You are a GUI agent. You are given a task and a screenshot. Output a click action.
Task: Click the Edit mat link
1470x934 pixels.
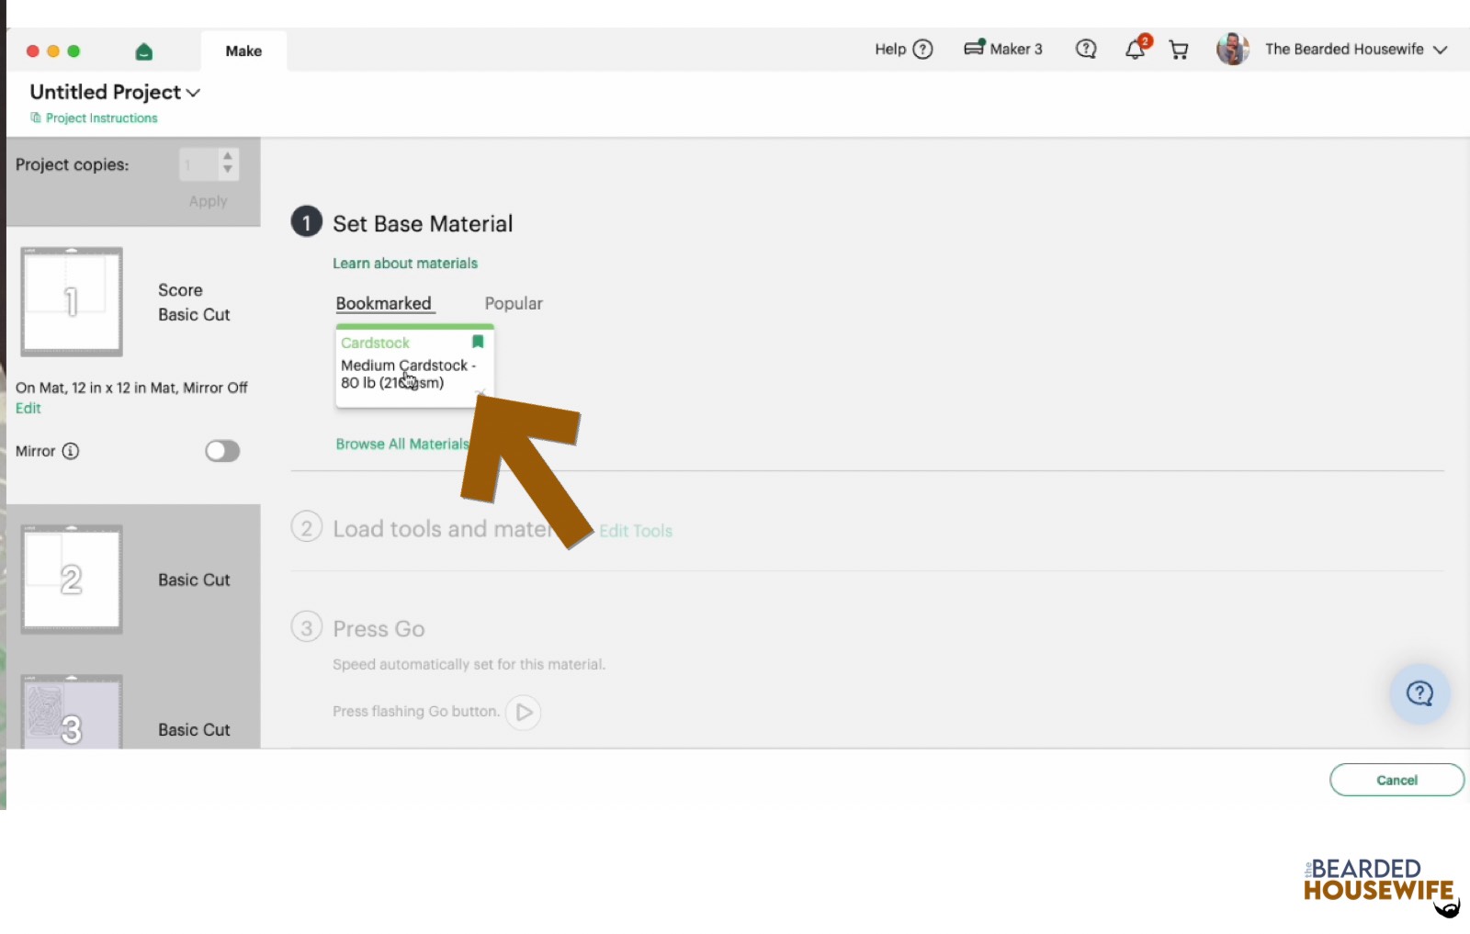click(x=28, y=408)
